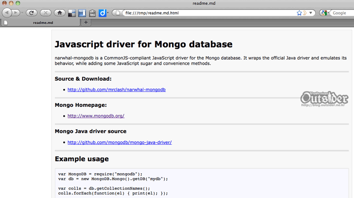354x198 pixels.
Task: Click the orange chevron icon in address bar
Action: (305, 13)
